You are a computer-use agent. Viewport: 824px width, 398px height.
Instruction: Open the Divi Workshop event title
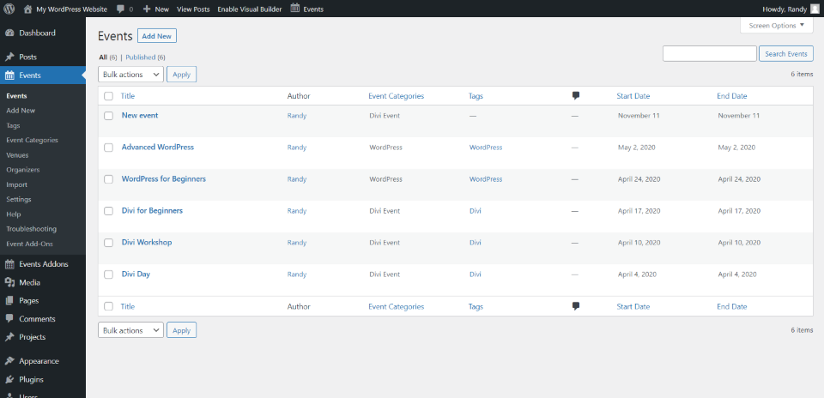point(147,242)
